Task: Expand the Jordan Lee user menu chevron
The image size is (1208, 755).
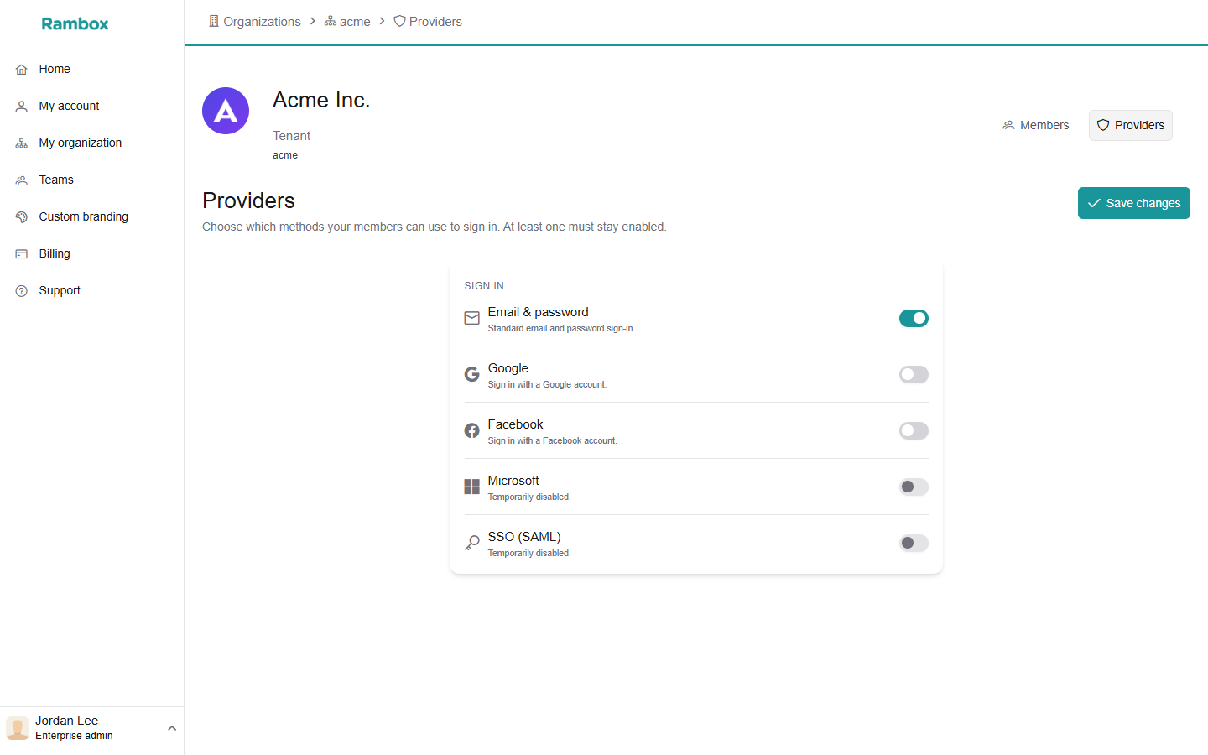Action: click(172, 728)
